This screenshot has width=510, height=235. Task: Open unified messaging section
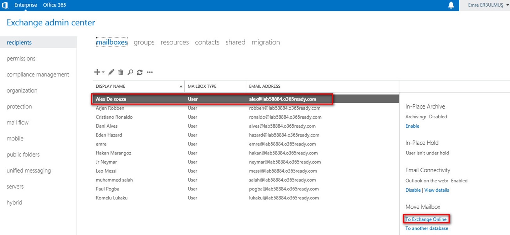(x=29, y=170)
